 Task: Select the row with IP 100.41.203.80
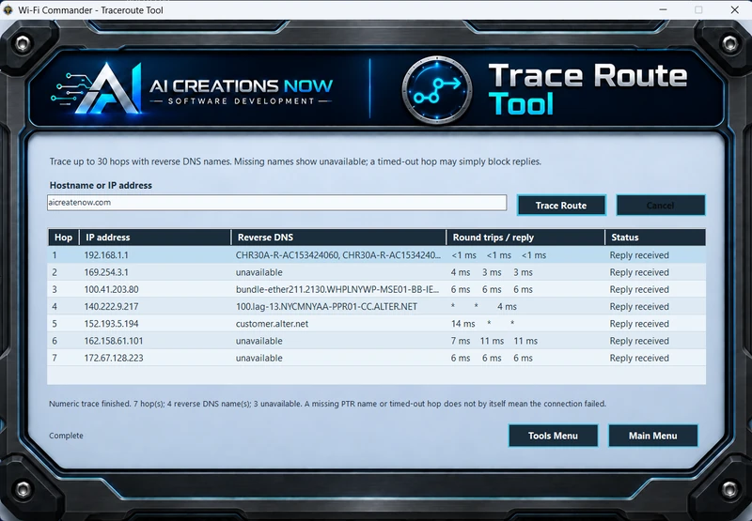click(377, 290)
